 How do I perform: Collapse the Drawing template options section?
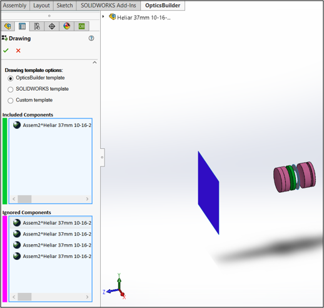[x=94, y=63]
